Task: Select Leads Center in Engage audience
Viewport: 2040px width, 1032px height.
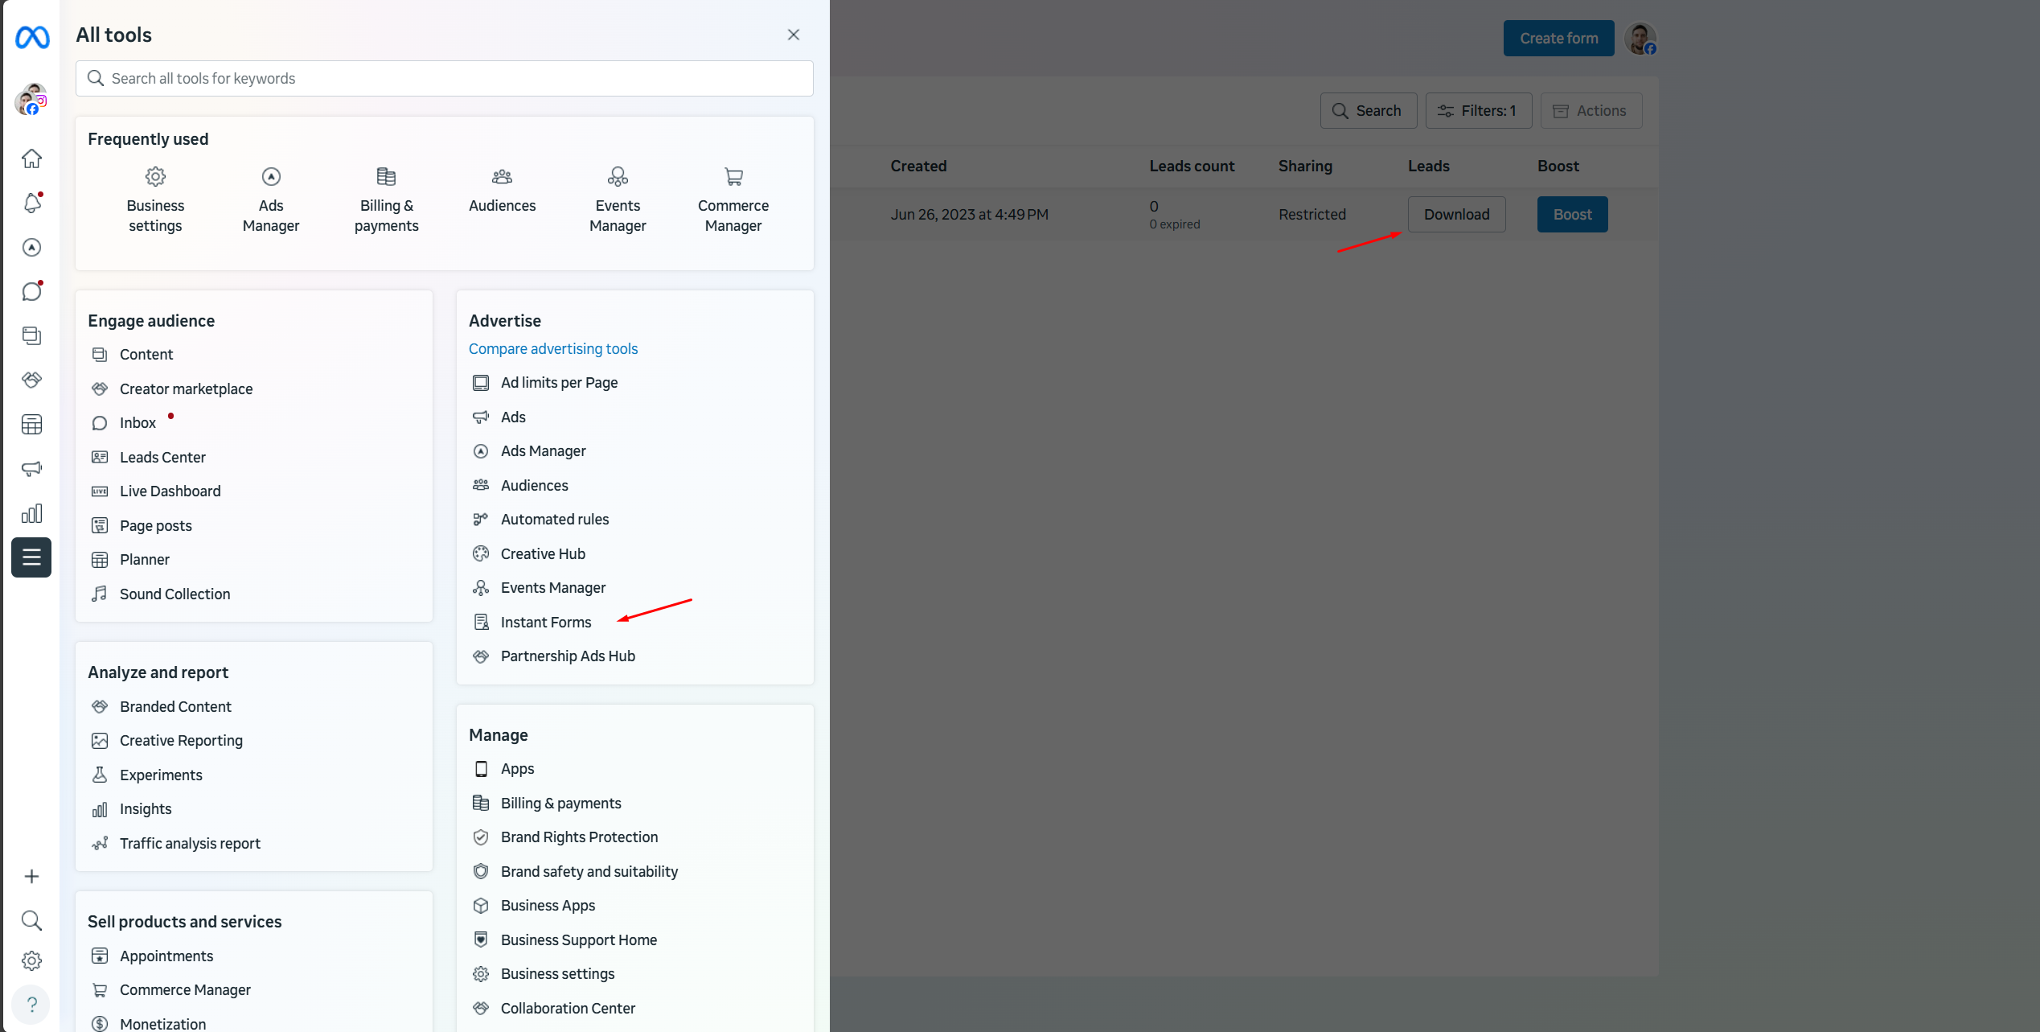Action: 162,457
